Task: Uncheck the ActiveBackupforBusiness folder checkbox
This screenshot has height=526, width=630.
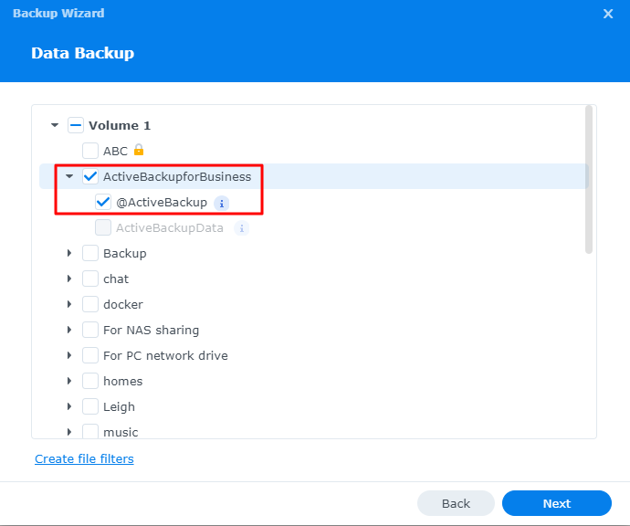Action: tap(90, 176)
